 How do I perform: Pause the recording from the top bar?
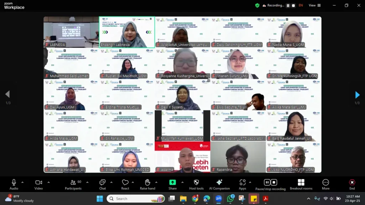pyautogui.click(x=288, y=5)
